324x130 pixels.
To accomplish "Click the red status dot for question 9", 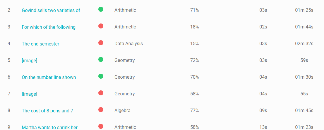I will pyautogui.click(x=101, y=126).
